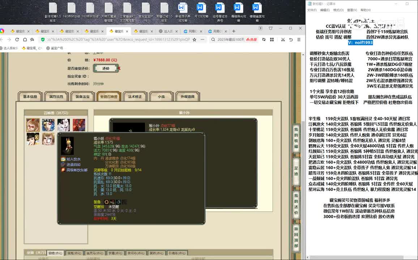Click green security shield in address bar
The image size is (418, 260).
tap(43, 39)
